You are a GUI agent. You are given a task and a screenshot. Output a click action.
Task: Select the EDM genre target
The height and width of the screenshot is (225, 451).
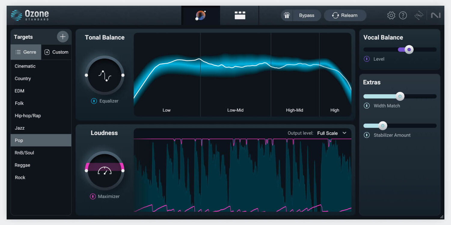point(41,91)
